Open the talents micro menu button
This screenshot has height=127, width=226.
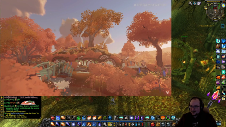126,125
